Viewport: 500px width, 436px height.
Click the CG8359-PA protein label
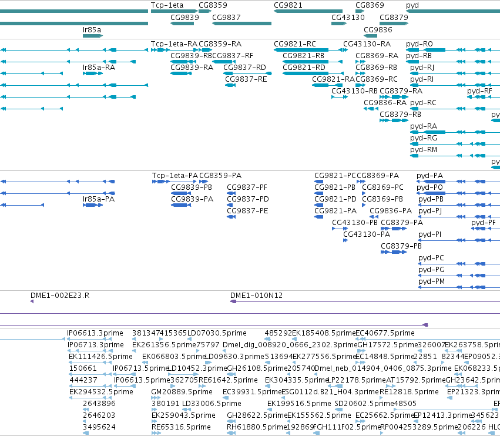point(220,176)
